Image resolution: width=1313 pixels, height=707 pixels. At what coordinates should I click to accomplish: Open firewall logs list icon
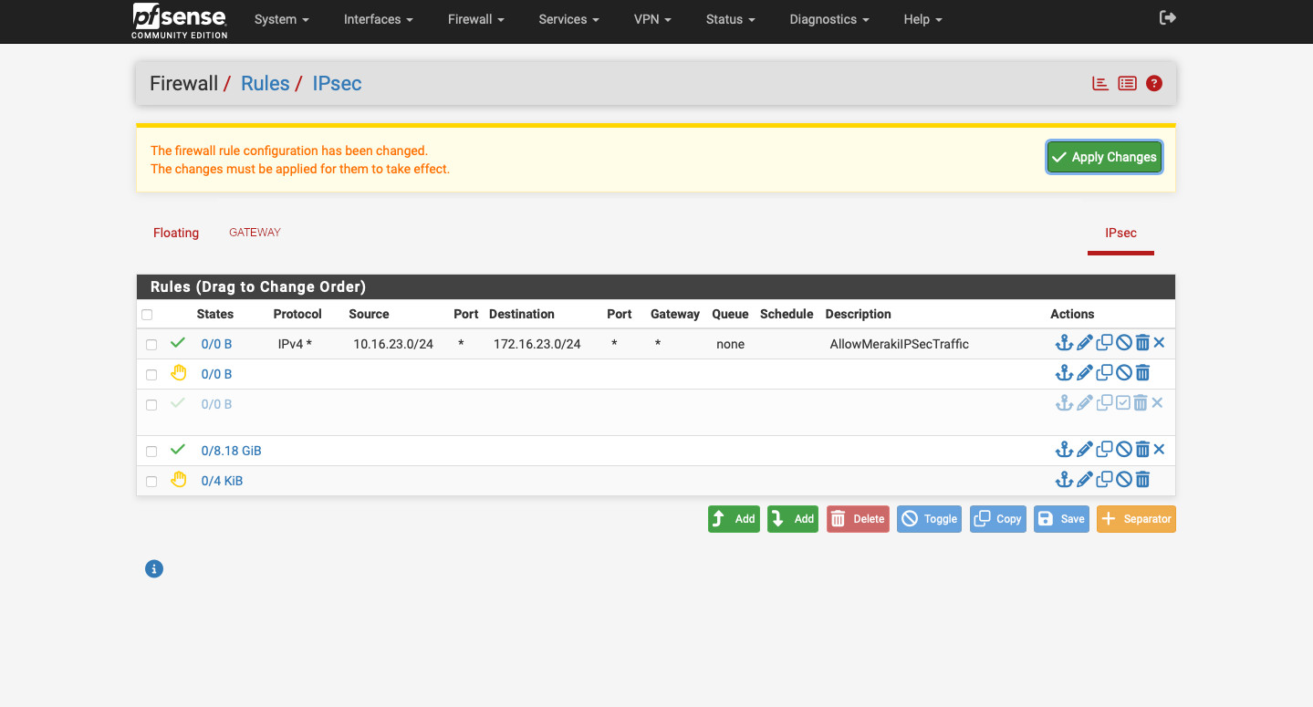[1128, 84]
